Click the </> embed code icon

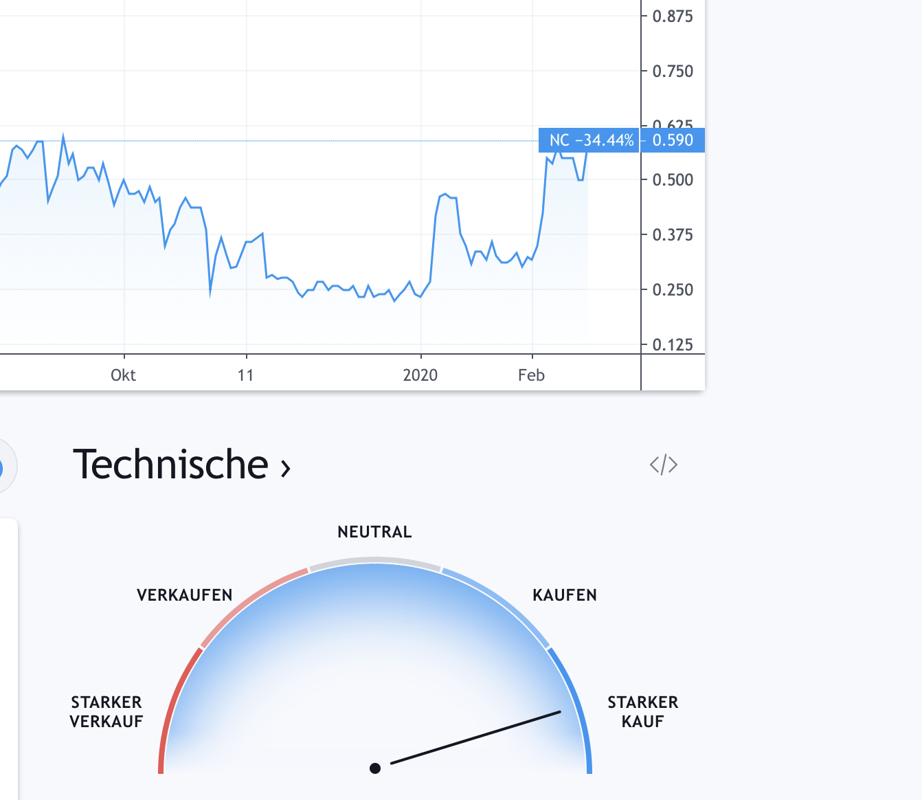[663, 465]
